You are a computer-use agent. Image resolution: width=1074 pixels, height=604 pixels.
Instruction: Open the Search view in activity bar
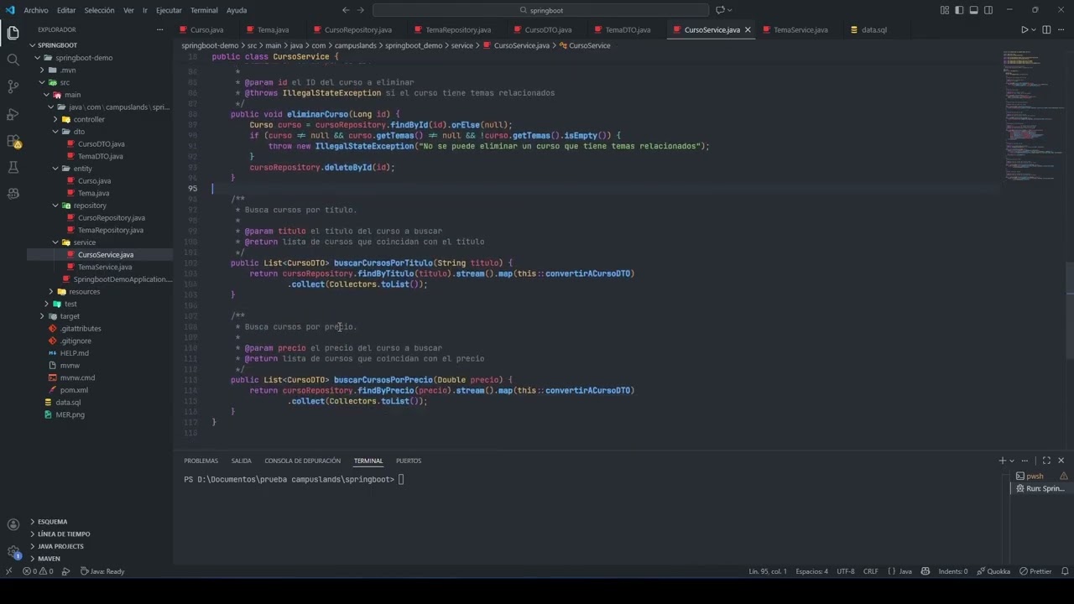pos(13,60)
